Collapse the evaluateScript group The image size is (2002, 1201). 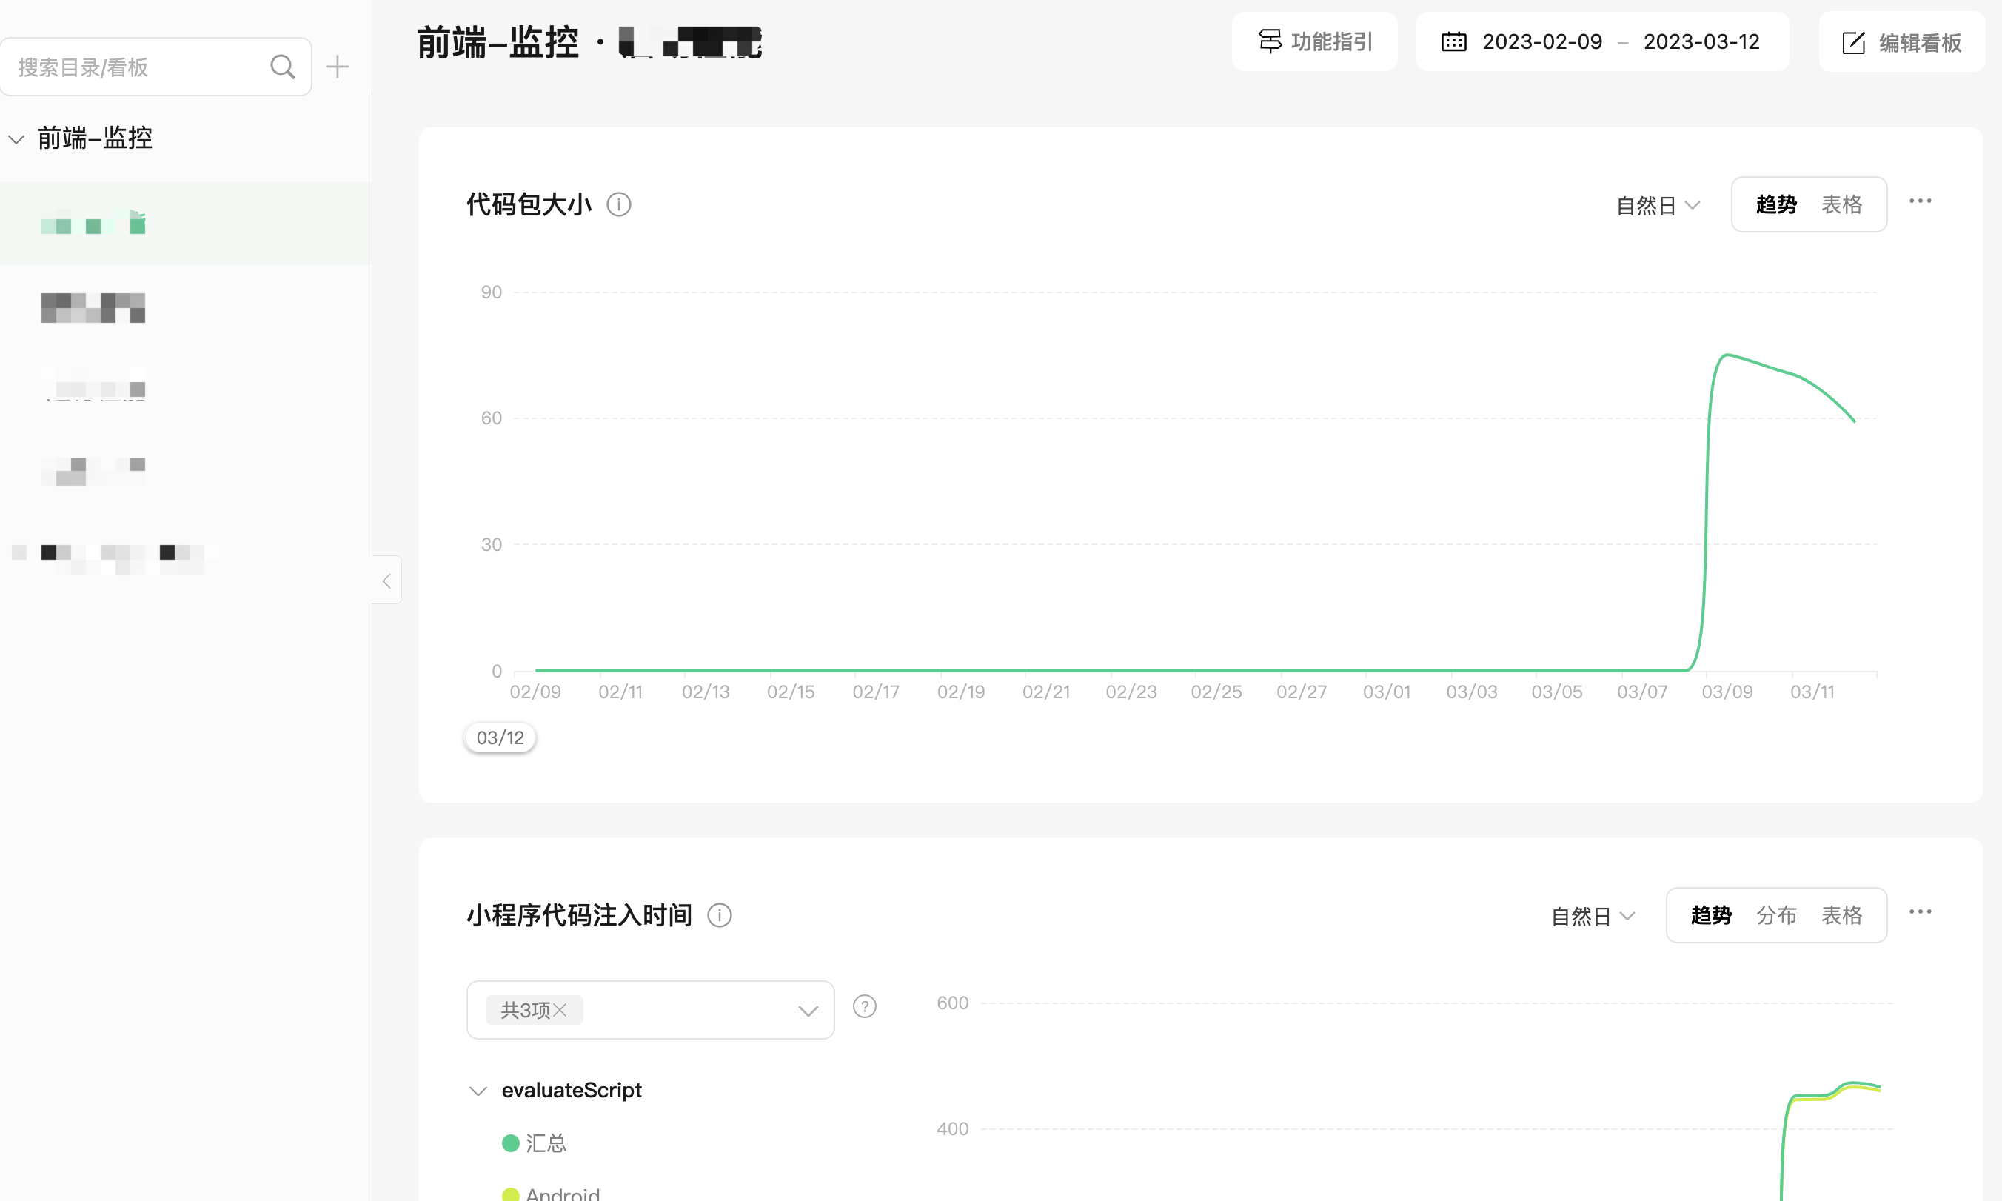478,1091
